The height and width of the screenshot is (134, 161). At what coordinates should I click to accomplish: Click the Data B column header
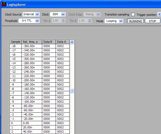49,42
